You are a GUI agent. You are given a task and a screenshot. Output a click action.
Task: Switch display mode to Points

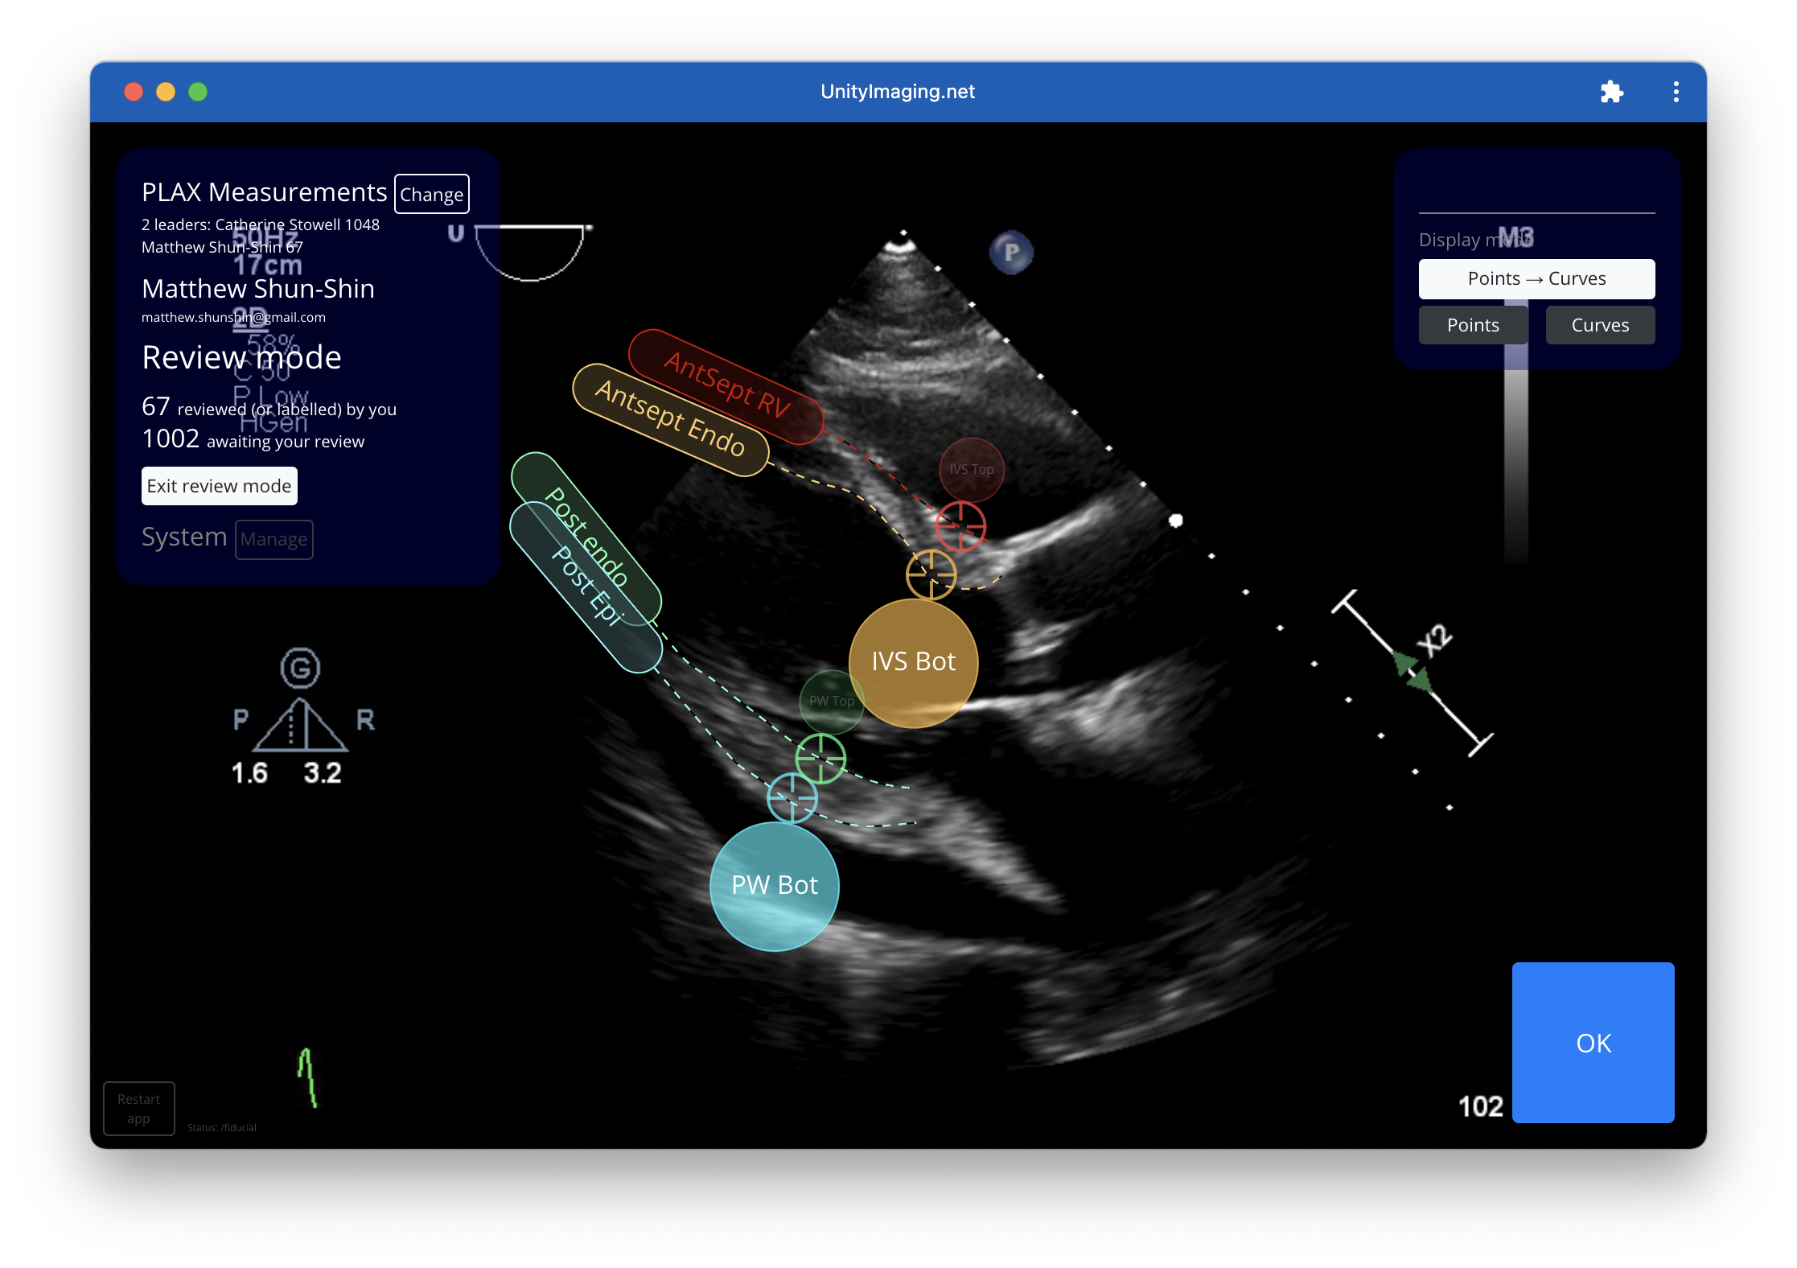coord(1473,325)
